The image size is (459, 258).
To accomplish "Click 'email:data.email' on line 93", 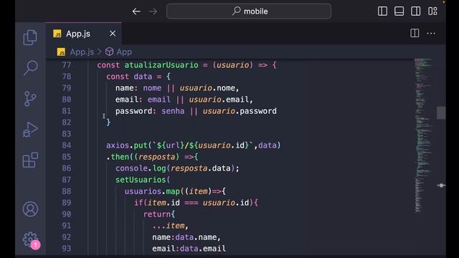I will click(189, 249).
